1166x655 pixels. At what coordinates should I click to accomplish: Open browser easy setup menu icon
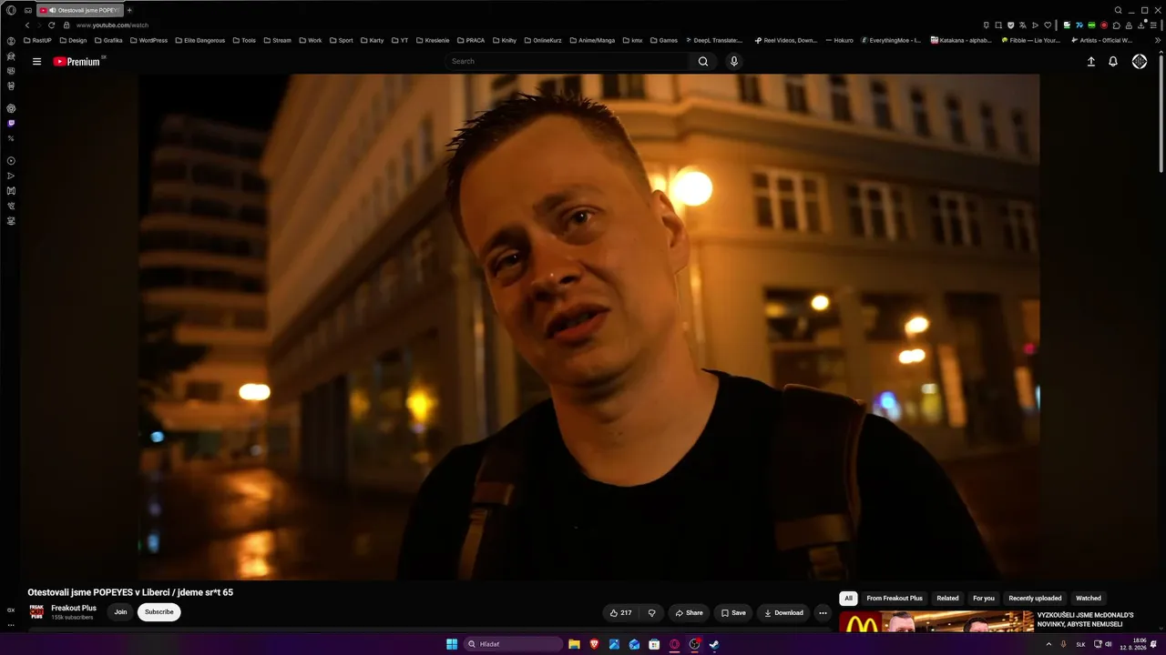click(1154, 25)
